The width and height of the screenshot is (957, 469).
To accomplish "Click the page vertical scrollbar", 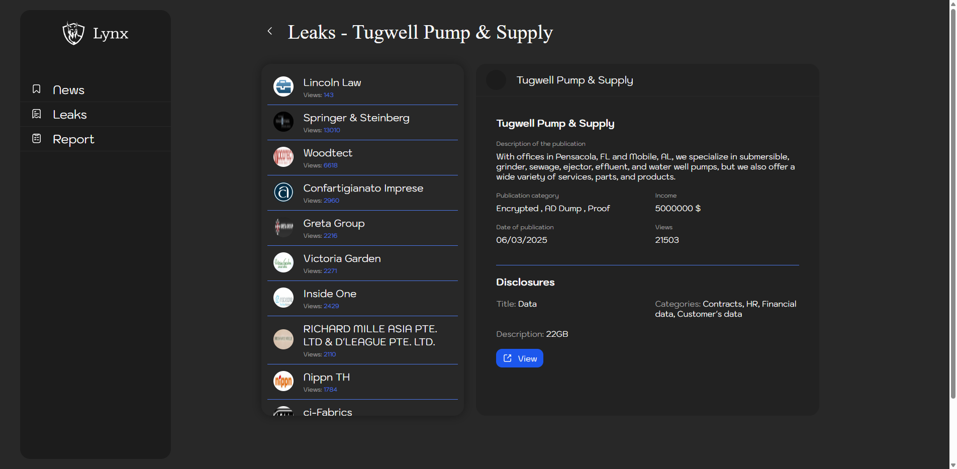I will tap(952, 201).
